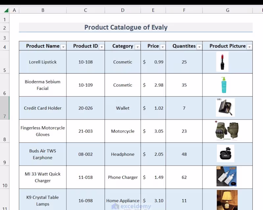Viewport: 263px width, 210px height.
Task: Click the Product ID header cell
Action: 85,46
